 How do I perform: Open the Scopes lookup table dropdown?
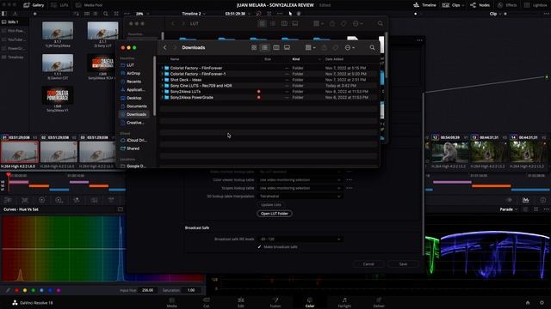coord(300,188)
